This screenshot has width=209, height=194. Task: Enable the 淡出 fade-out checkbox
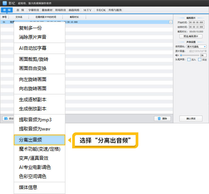[199, 60]
